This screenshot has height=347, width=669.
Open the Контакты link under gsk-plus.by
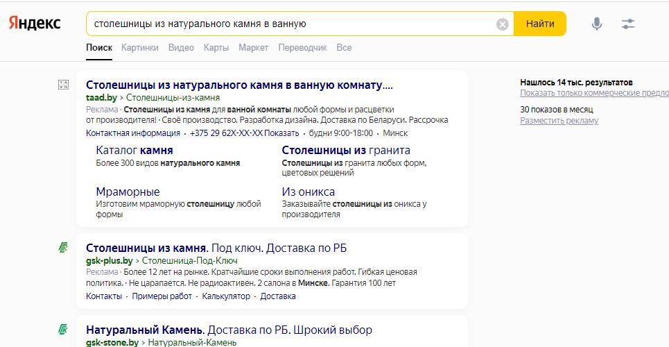pos(104,296)
